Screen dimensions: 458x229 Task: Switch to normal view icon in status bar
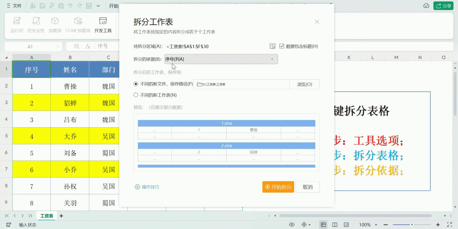pos(323,225)
